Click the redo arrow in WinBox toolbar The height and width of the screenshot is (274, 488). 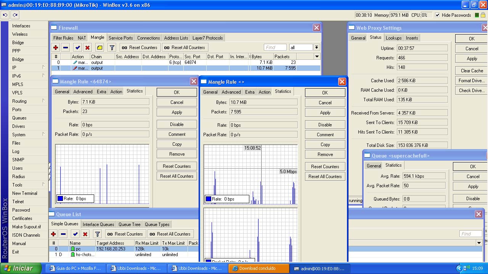pos(15,15)
